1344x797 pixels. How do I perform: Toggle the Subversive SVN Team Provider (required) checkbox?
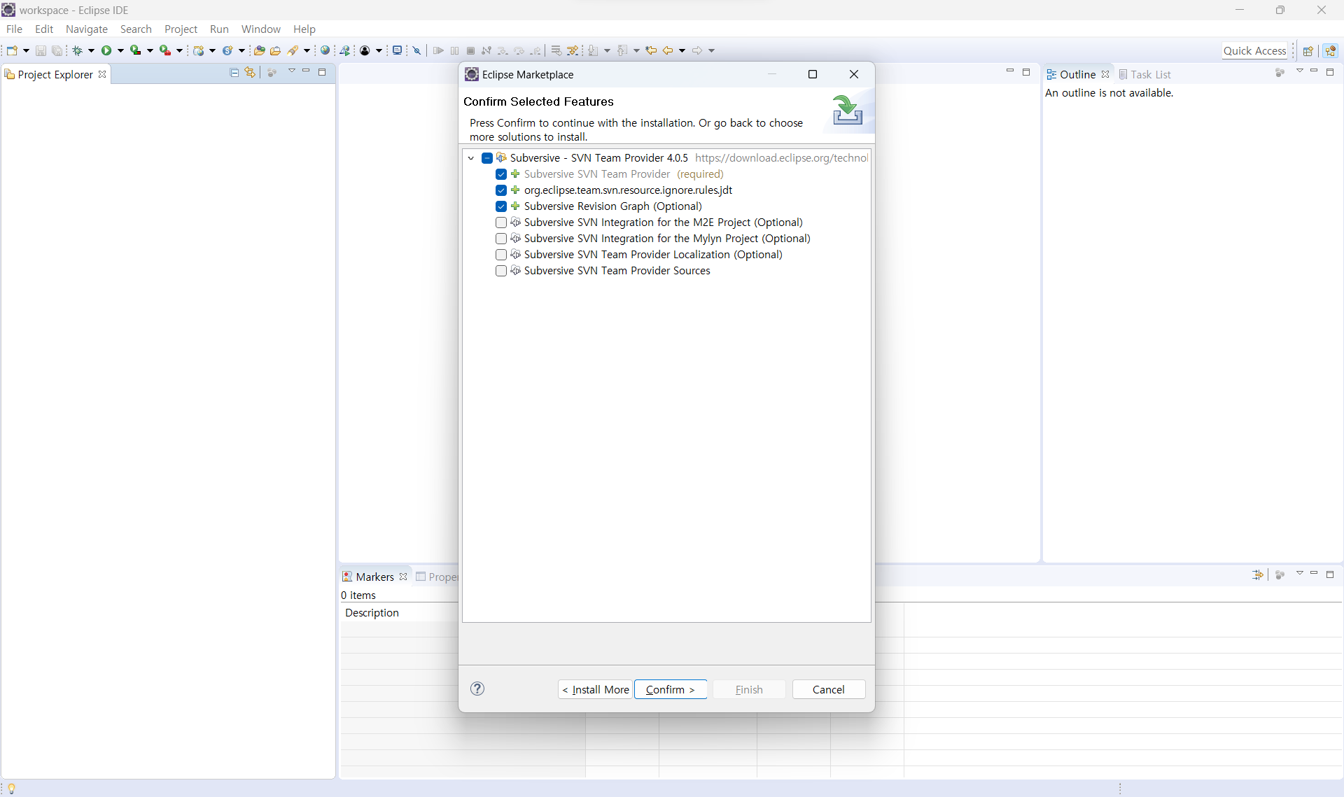click(501, 174)
